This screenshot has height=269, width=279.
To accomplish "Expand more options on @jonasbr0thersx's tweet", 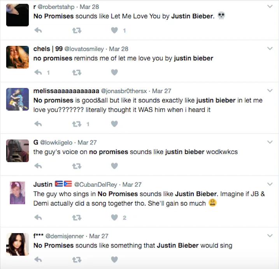I will [x=270, y=91].
